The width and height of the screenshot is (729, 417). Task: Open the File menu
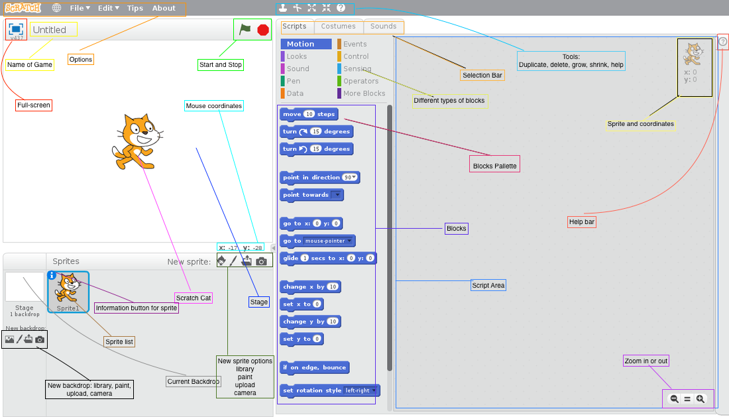coord(78,9)
